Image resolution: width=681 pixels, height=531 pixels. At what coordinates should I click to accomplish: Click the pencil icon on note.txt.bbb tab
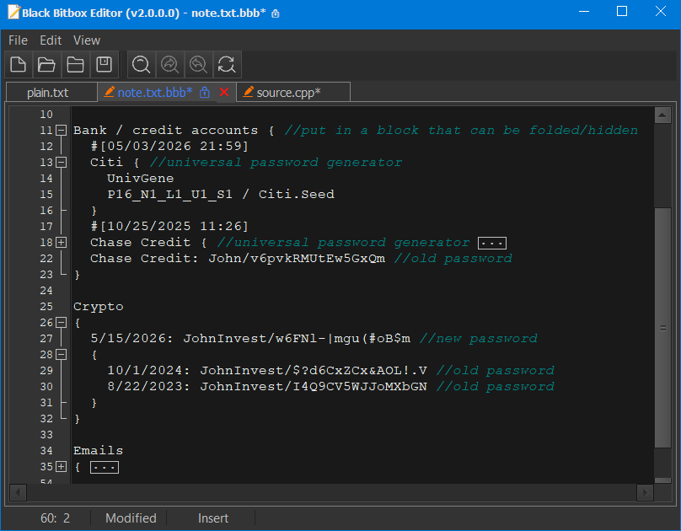click(109, 92)
